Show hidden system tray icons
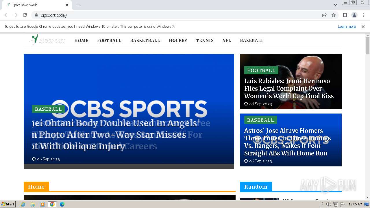 point(322,204)
